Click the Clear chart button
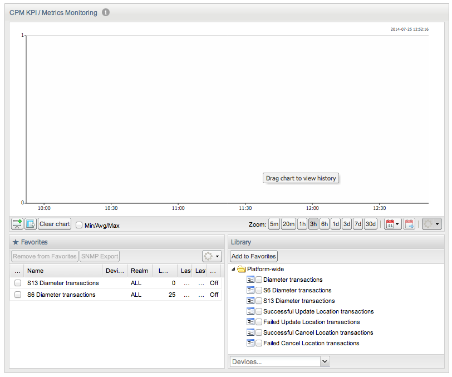 [55, 224]
